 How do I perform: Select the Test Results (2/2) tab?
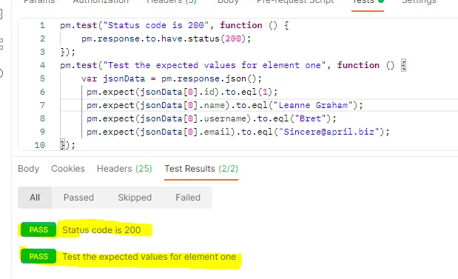coord(201,169)
